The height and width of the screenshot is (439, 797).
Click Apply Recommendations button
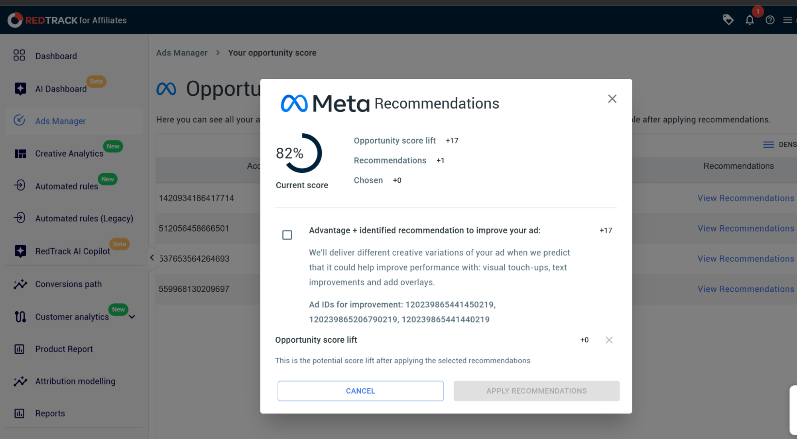click(x=536, y=391)
